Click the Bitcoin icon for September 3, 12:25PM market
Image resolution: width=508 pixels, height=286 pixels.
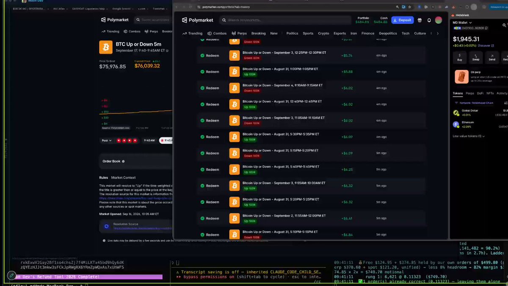[235, 56]
